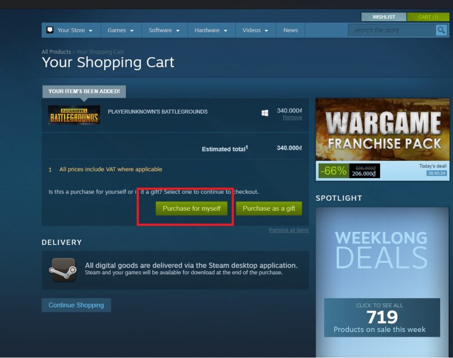Choose Purchase for myself
Image resolution: width=453 pixels, height=358 pixels.
(191, 208)
